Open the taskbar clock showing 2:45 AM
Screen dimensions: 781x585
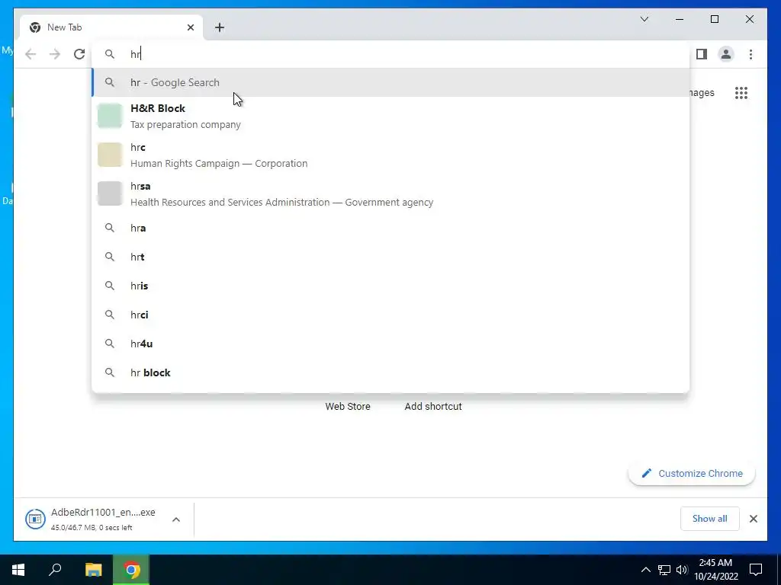(x=715, y=570)
